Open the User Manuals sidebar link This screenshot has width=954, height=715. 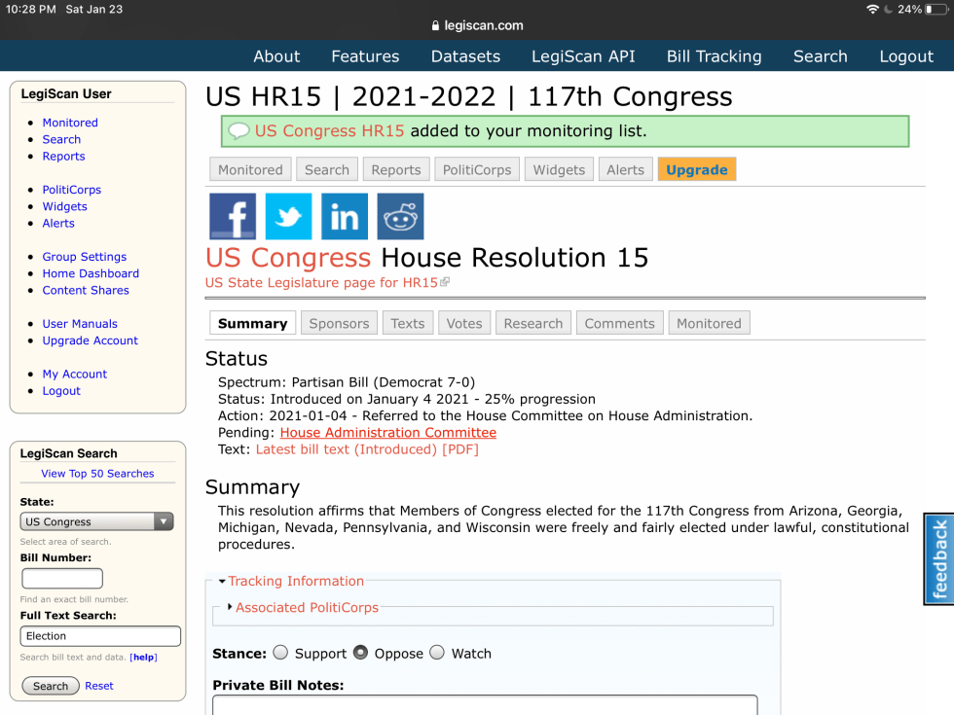[x=80, y=323]
